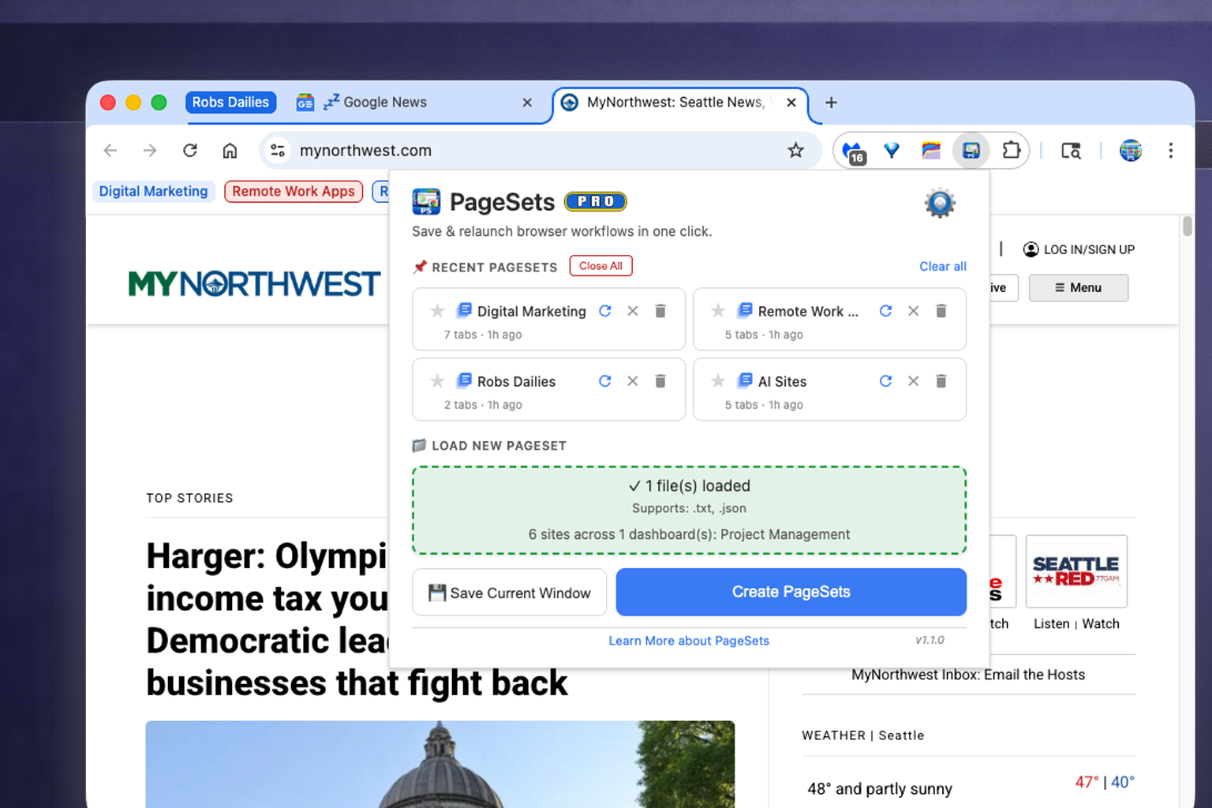The height and width of the screenshot is (808, 1212).
Task: Reload the Remote Work pageset
Action: tap(885, 311)
